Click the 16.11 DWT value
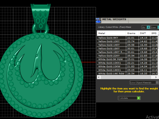This screenshot has width=159, height=119. tap(144, 70)
